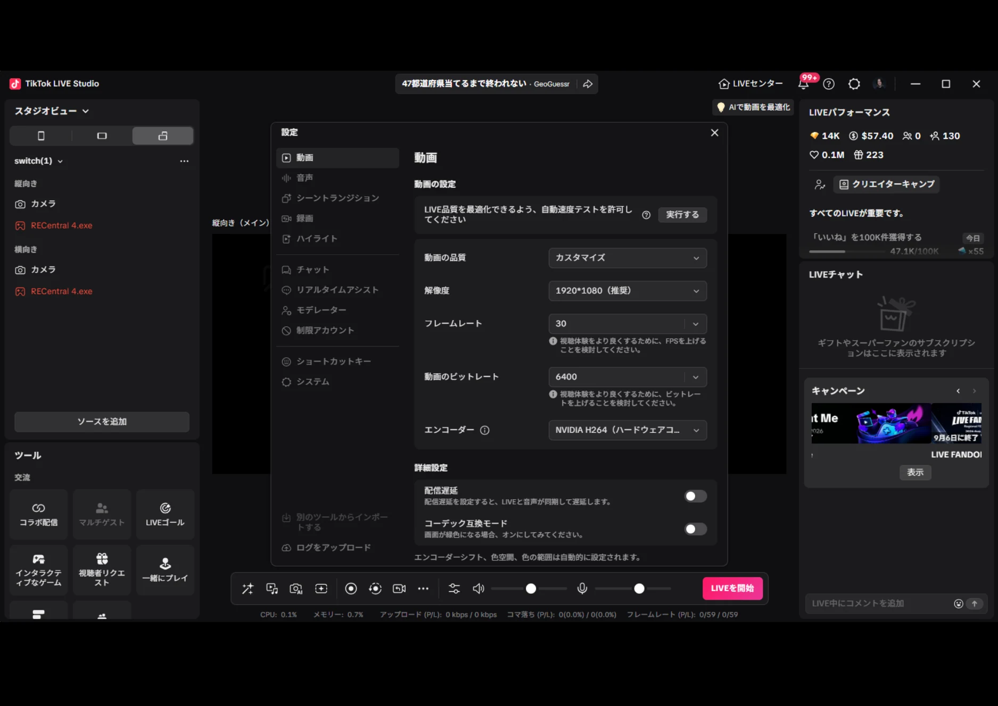Mute the speaker volume icon
The width and height of the screenshot is (998, 706).
(x=479, y=589)
